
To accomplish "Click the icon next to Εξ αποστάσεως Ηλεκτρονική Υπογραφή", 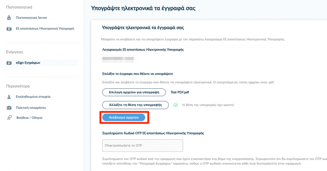I will 9,28.
